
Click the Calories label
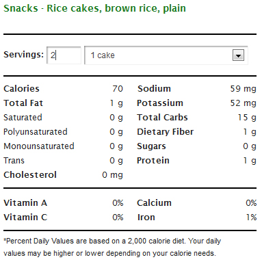pyautogui.click(x=21, y=88)
